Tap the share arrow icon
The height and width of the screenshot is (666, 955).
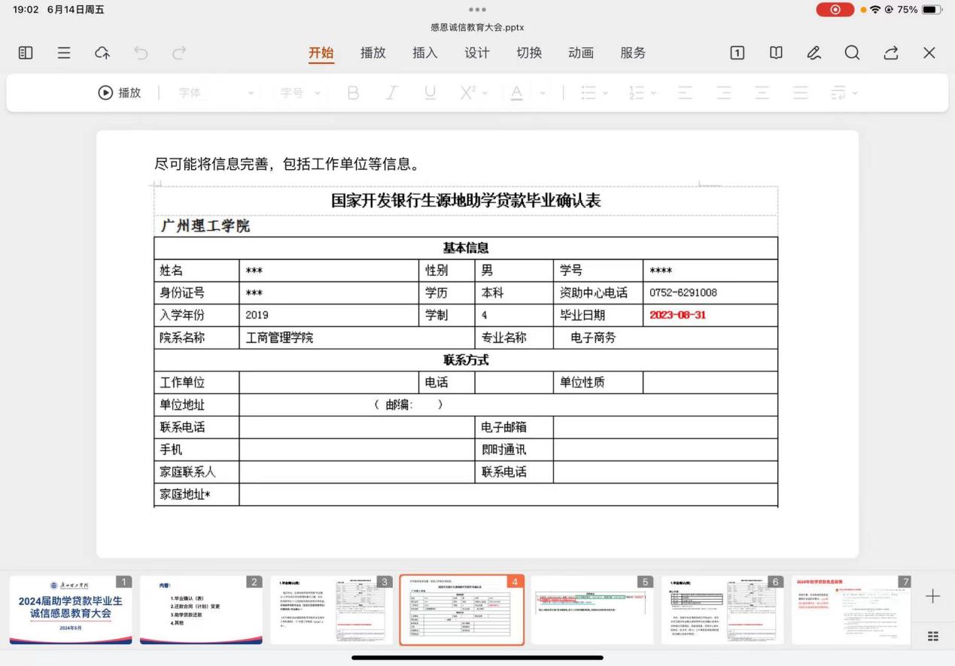tap(891, 53)
